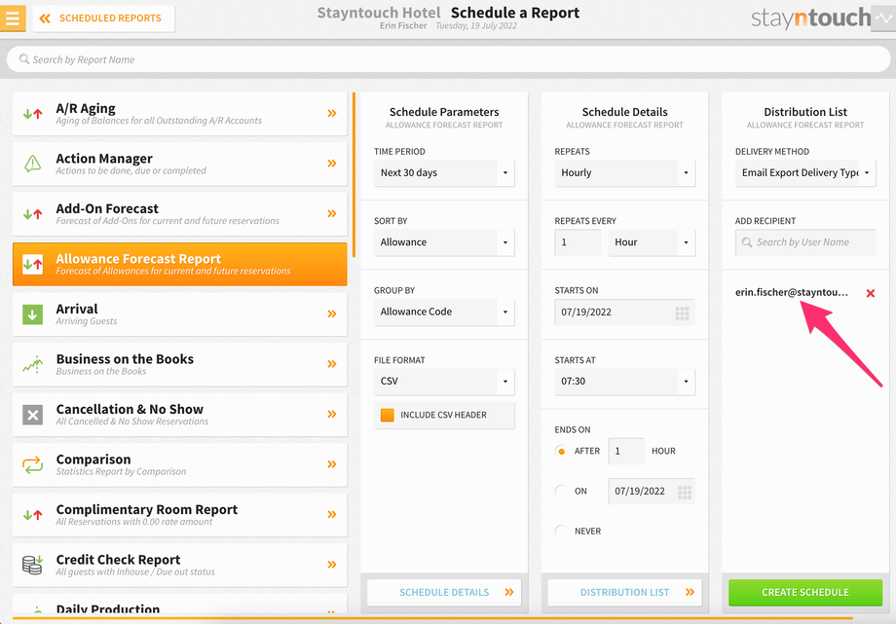This screenshot has width=896, height=624.
Task: Click the Complimentary Room Report arrows icon
Action: [32, 515]
